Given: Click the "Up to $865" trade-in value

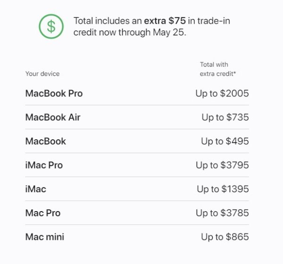Looking at the screenshot, I should (225, 237).
